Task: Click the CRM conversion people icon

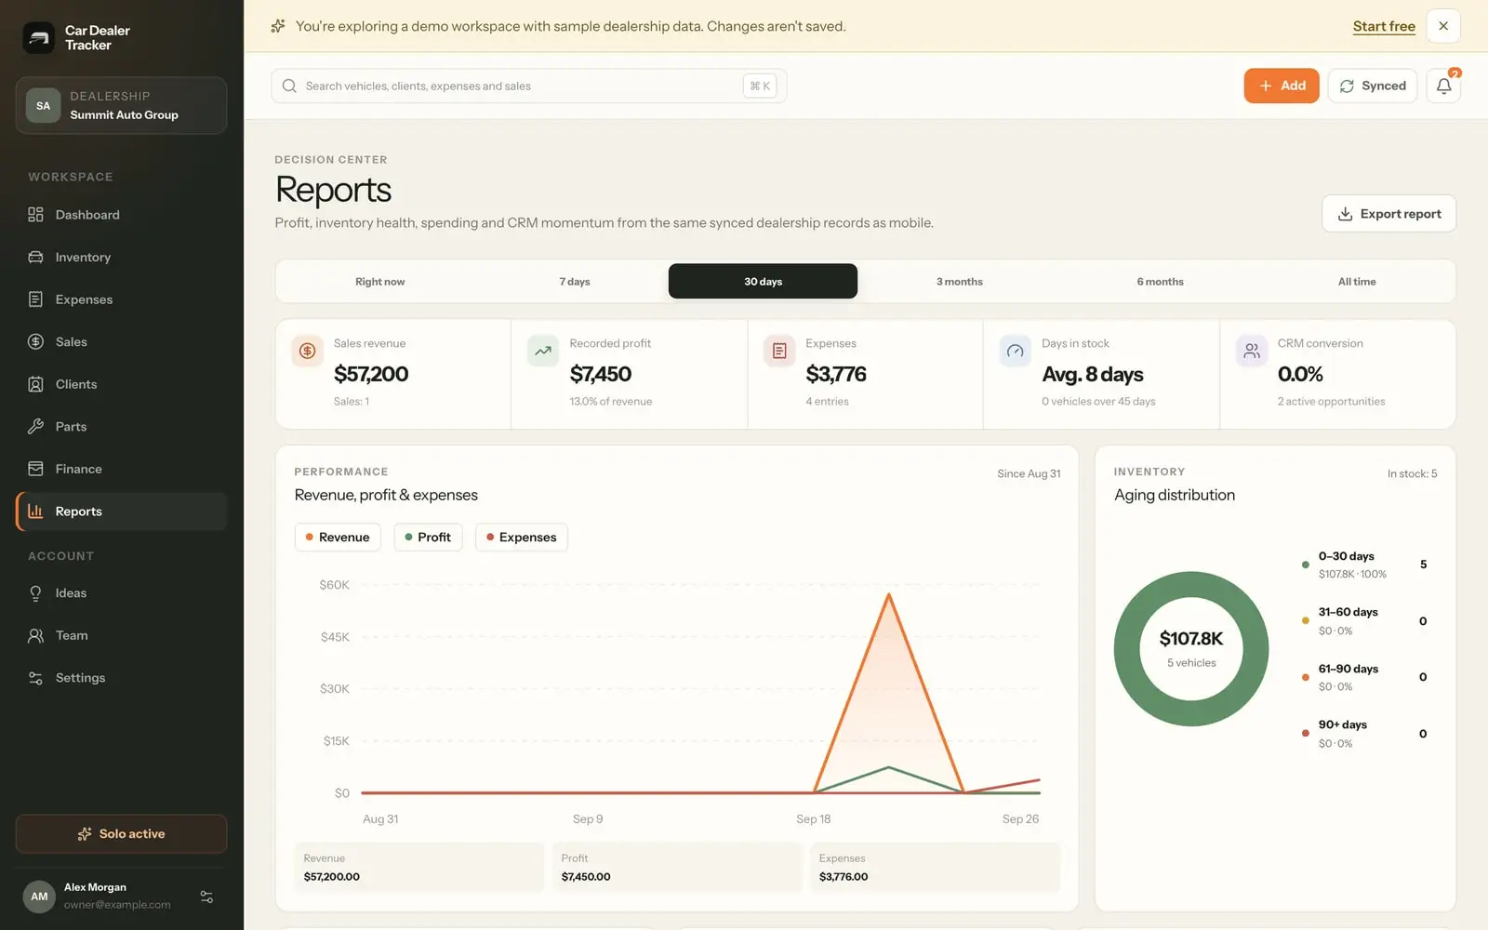Action: click(1252, 351)
